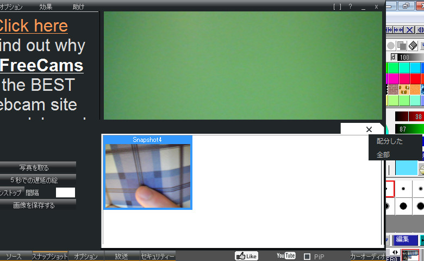Screen dimensions: 424x261
Task: Click the inward-arrows icon in paint toolbar
Action: [x=398, y=30]
